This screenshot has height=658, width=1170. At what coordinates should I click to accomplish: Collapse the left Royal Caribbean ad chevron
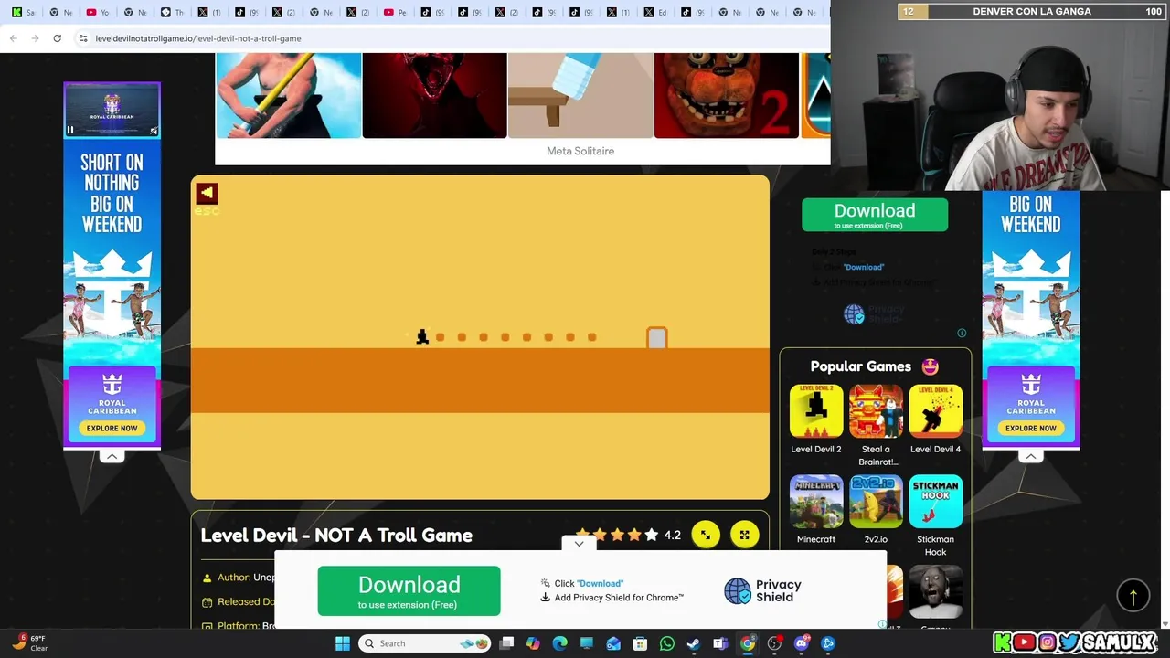(x=112, y=456)
